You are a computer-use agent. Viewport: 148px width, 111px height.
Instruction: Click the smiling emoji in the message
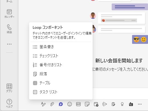(x=144, y=39)
